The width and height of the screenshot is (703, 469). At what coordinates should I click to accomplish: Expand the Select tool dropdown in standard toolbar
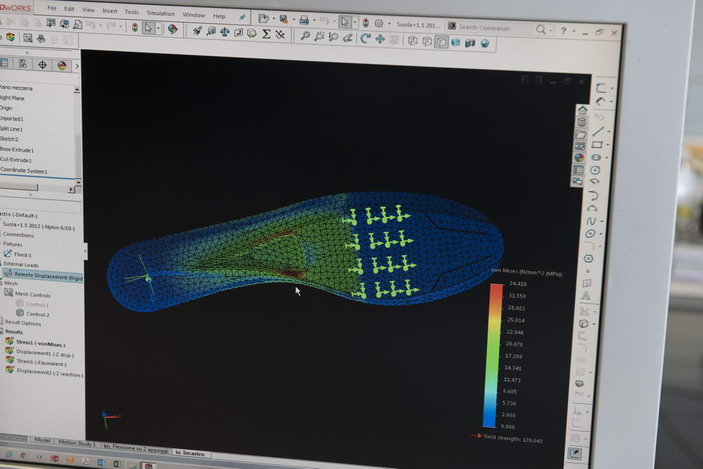[159, 29]
